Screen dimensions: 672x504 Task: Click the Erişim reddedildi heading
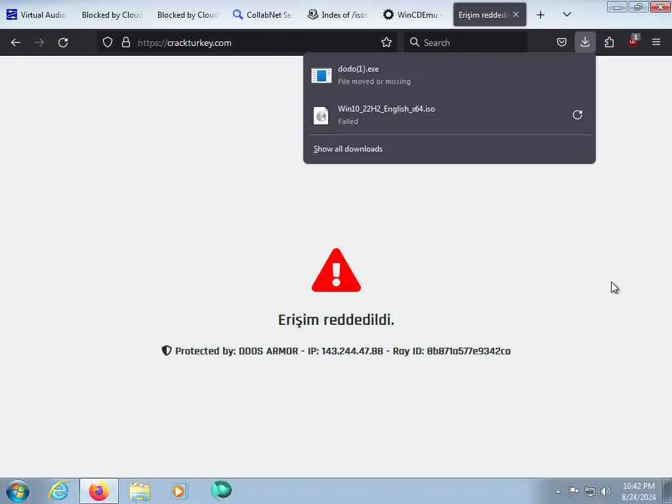(x=336, y=320)
